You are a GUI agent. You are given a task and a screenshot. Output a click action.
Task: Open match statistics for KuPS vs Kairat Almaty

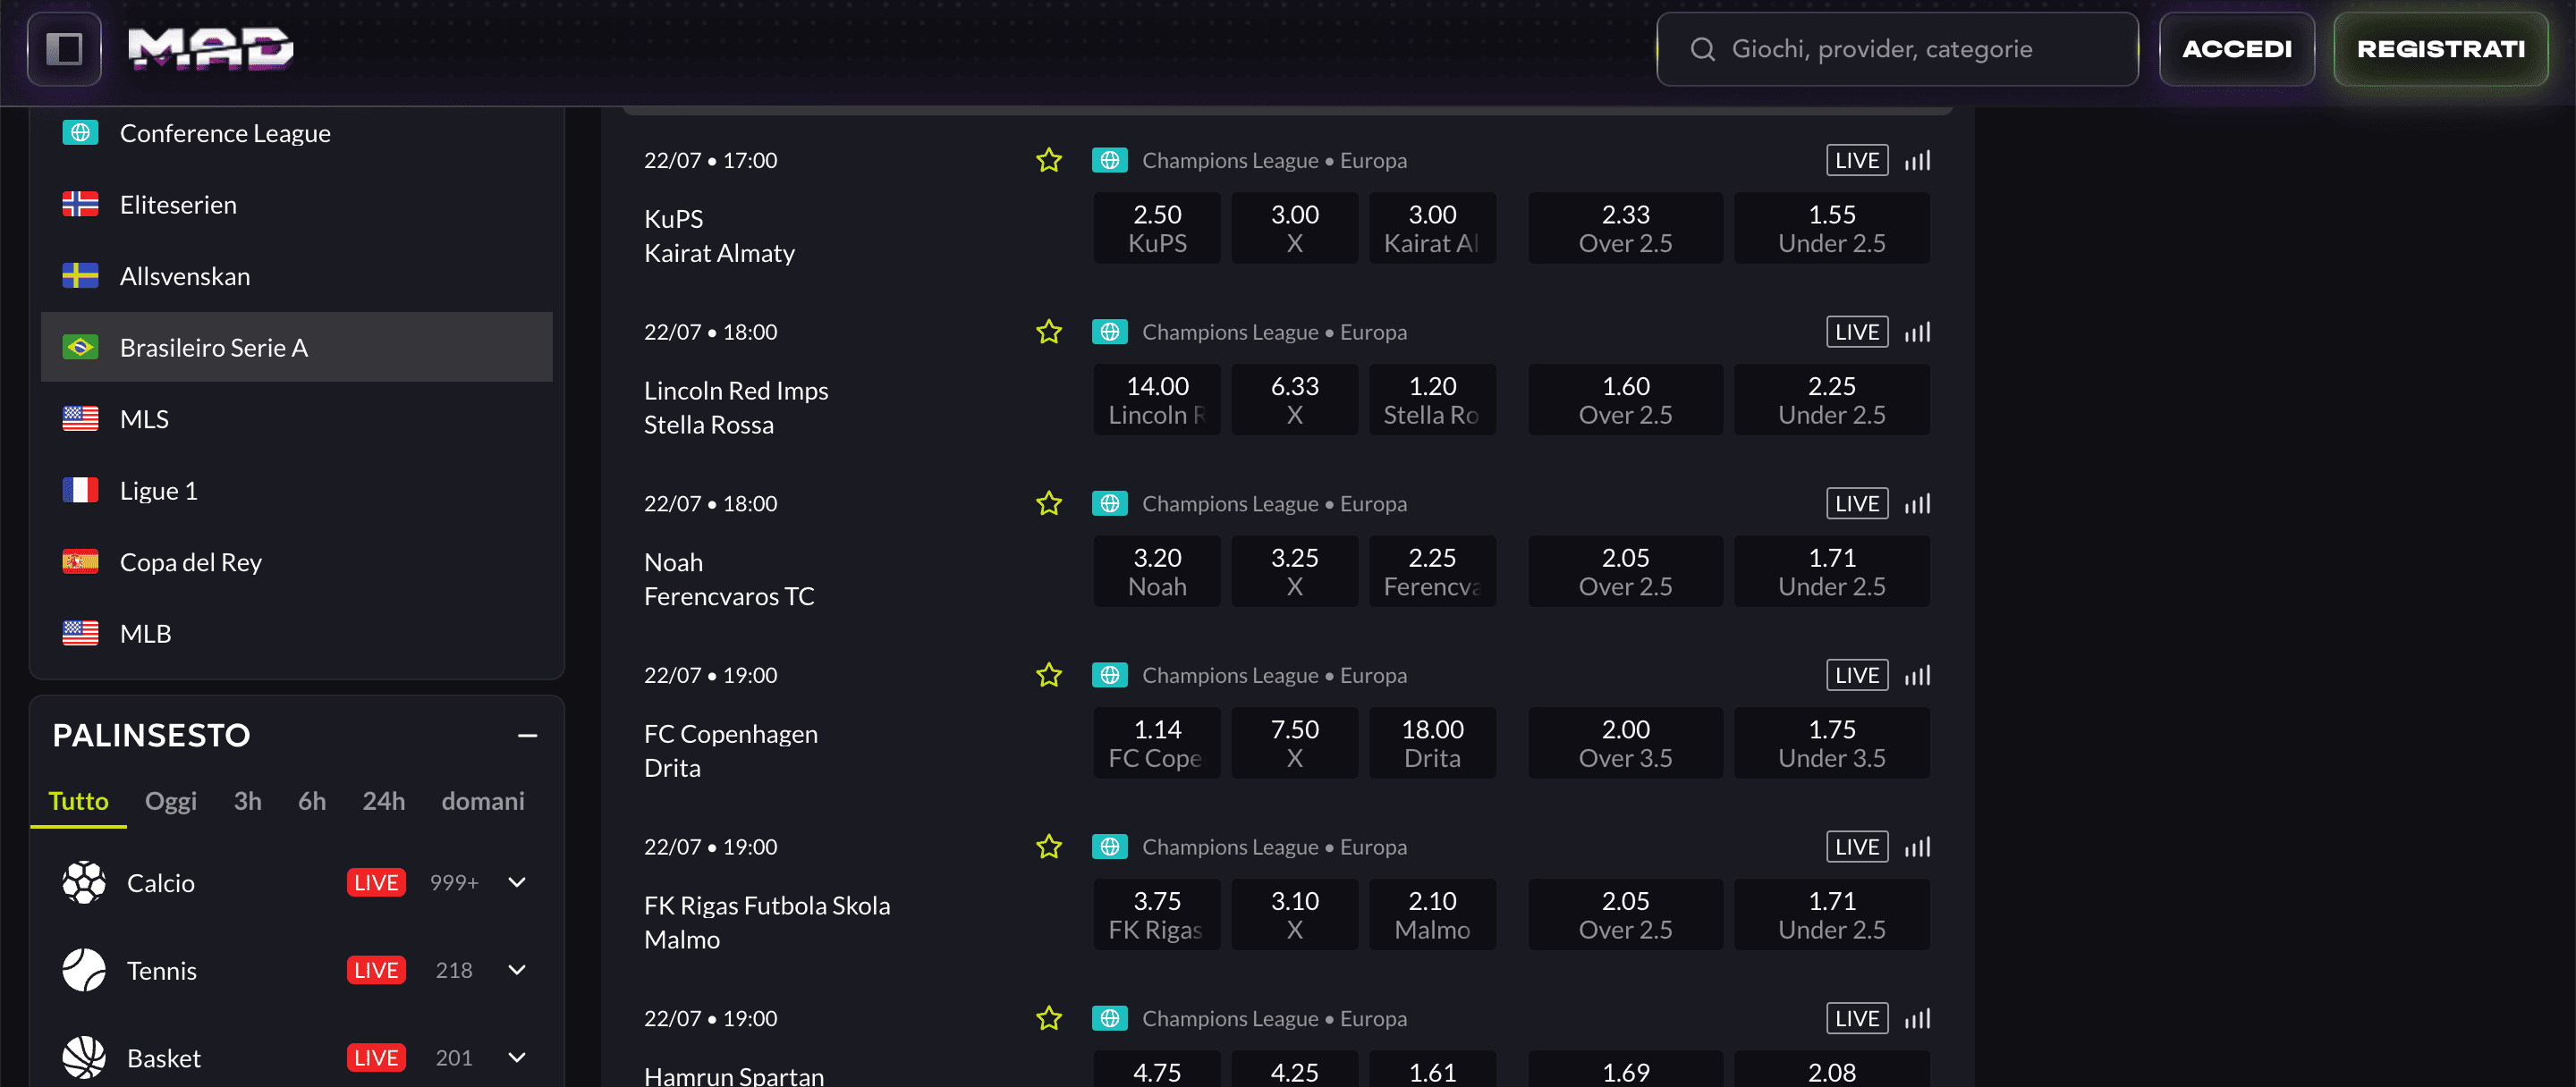(1917, 160)
